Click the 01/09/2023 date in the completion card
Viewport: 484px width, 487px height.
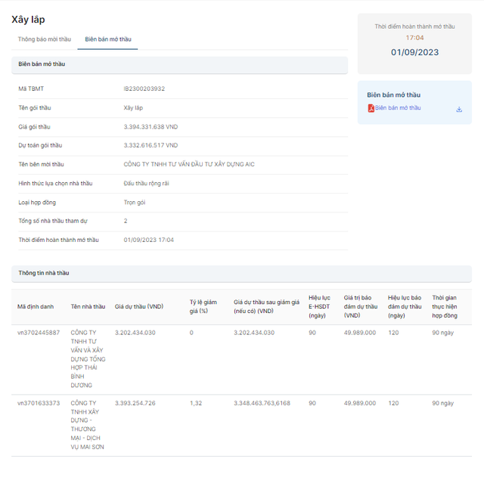pyautogui.click(x=414, y=52)
